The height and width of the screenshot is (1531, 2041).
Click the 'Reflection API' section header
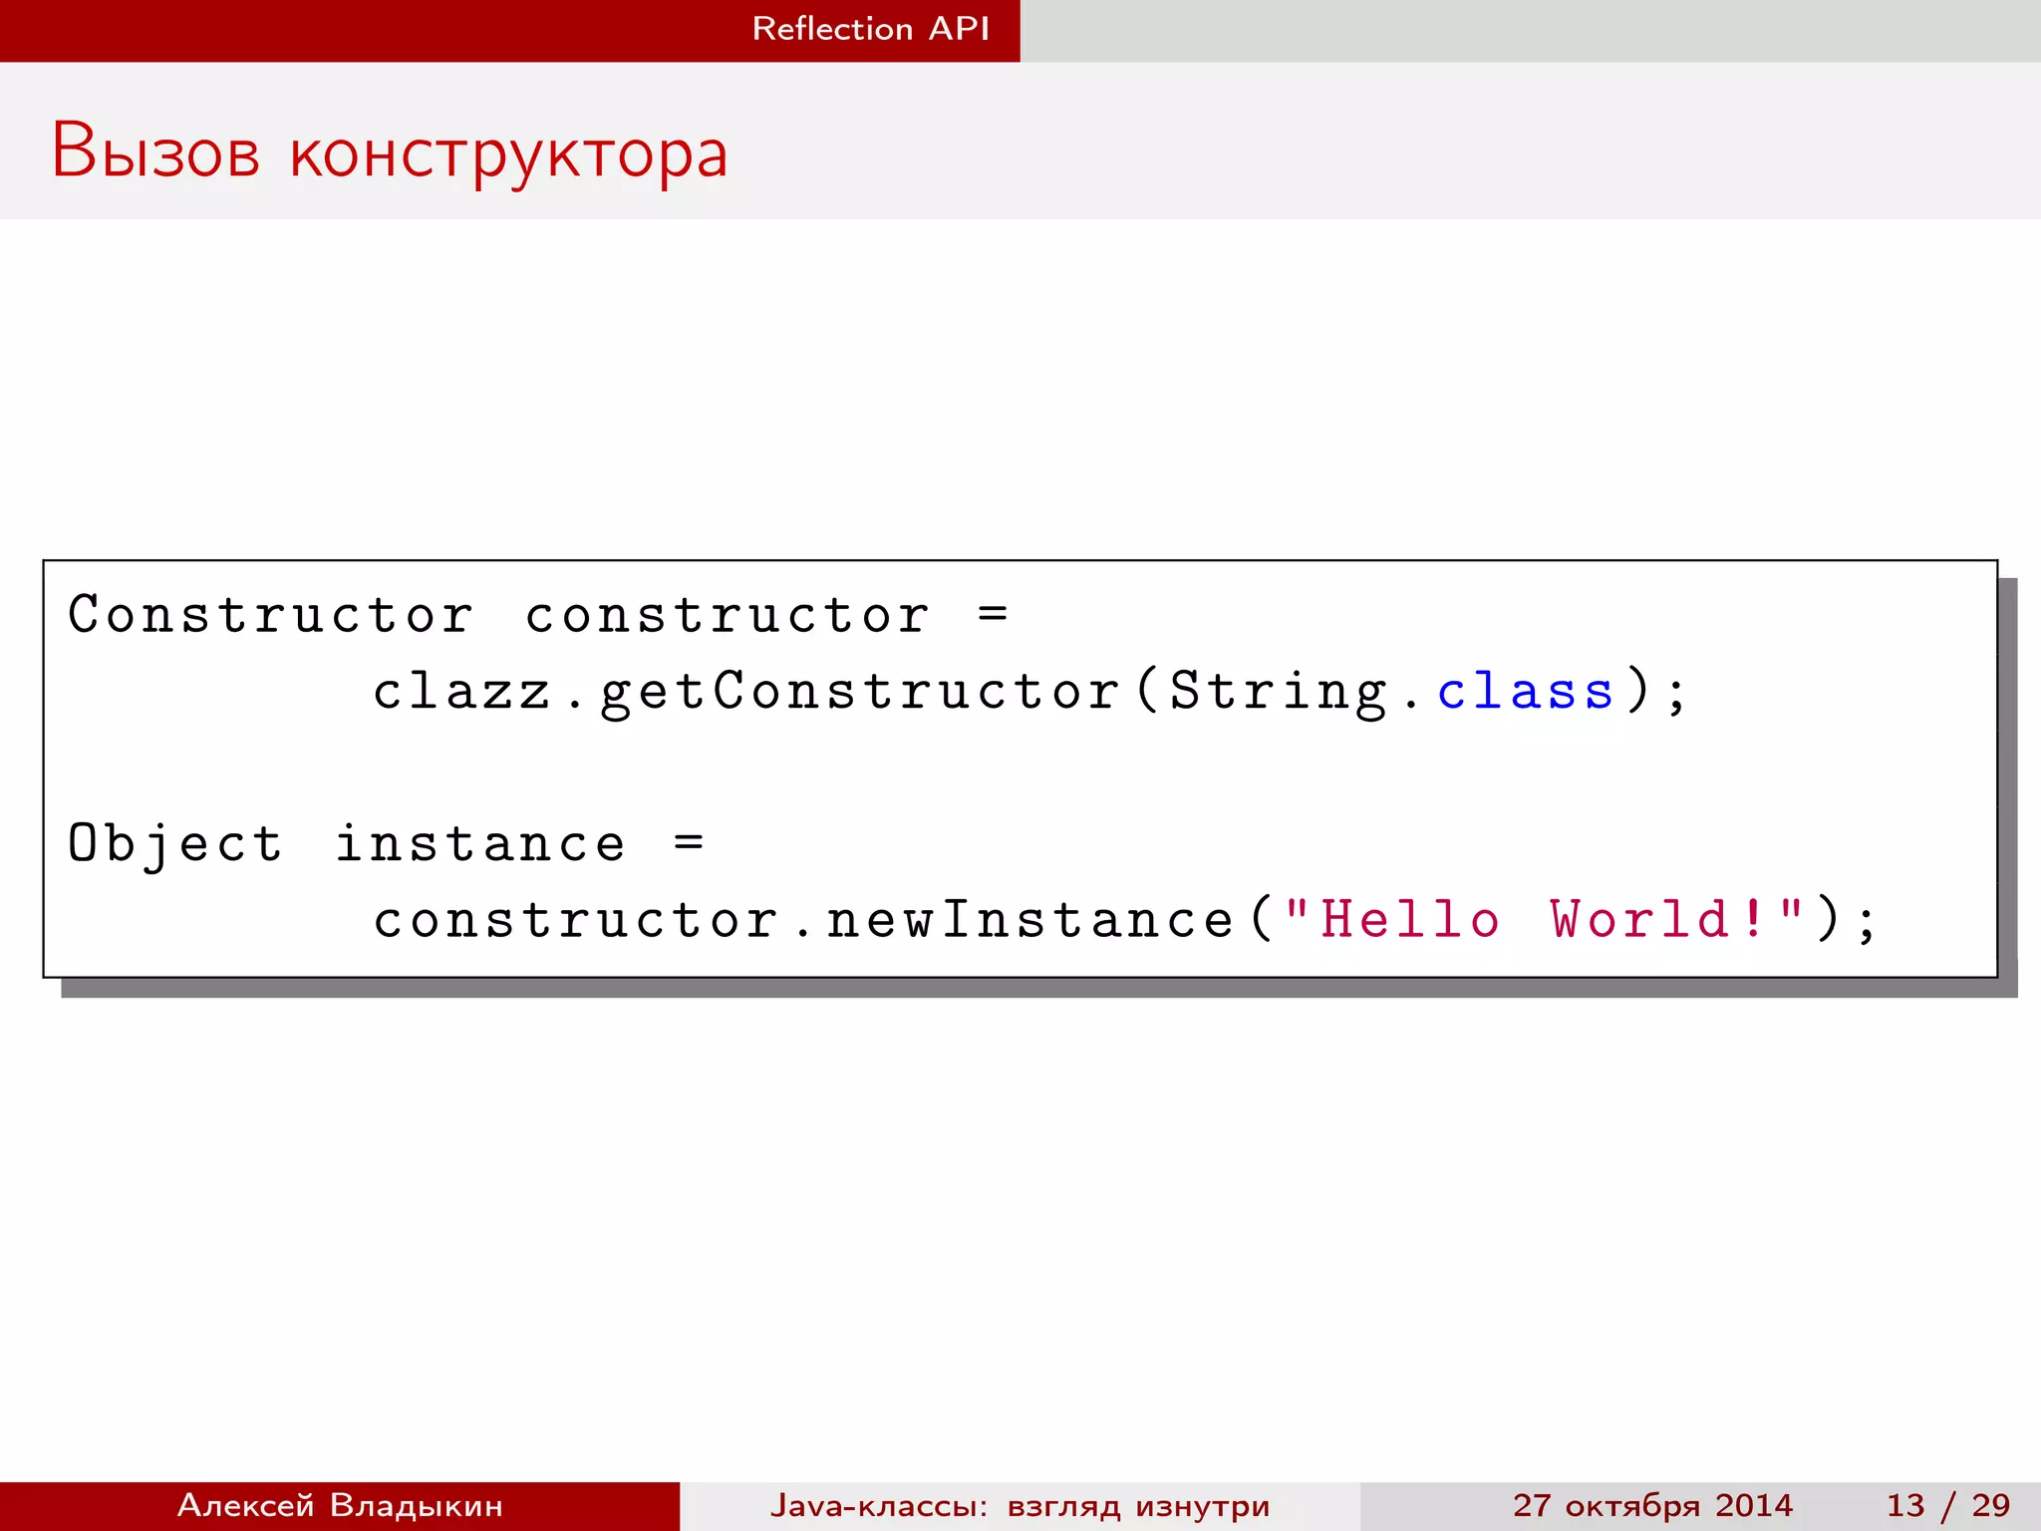tap(871, 29)
